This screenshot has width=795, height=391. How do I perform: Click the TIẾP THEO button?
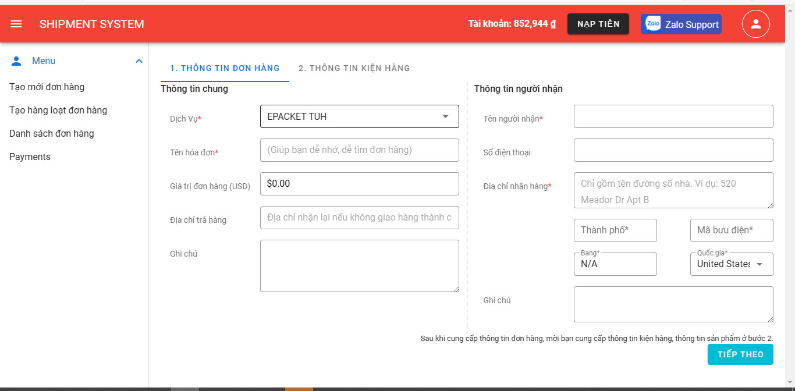pyautogui.click(x=740, y=354)
